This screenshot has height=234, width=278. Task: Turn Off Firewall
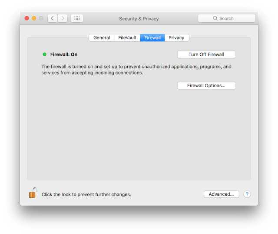206,54
